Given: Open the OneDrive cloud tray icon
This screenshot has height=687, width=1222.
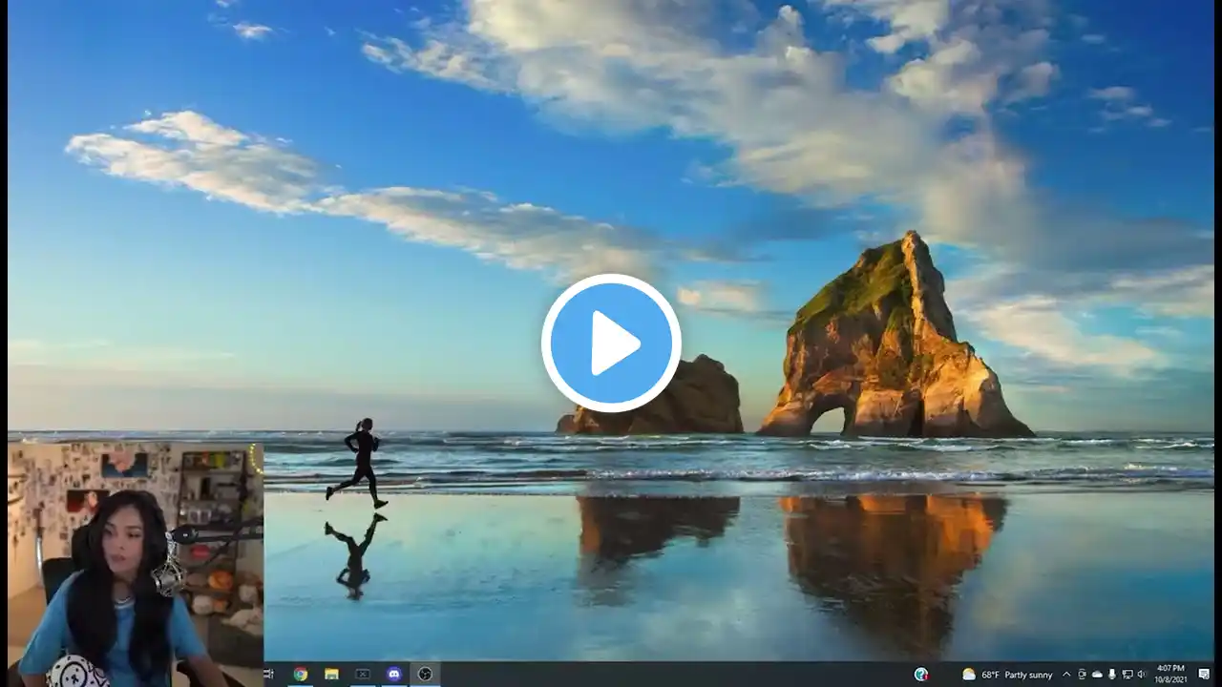Looking at the screenshot, I should (x=1097, y=675).
